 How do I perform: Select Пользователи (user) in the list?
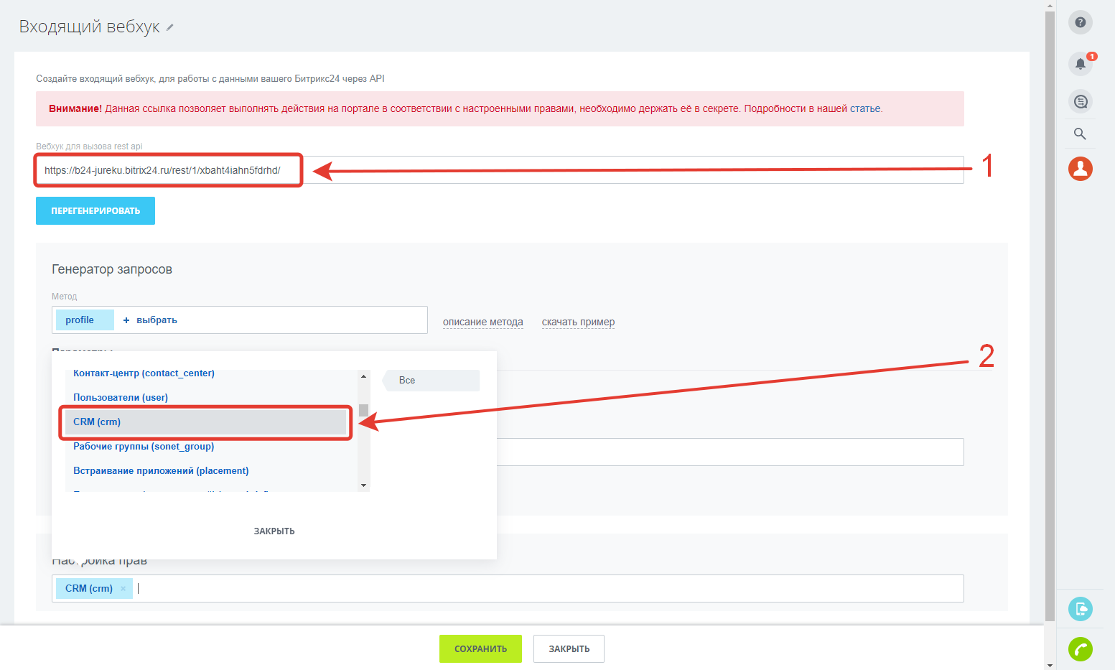click(x=121, y=398)
